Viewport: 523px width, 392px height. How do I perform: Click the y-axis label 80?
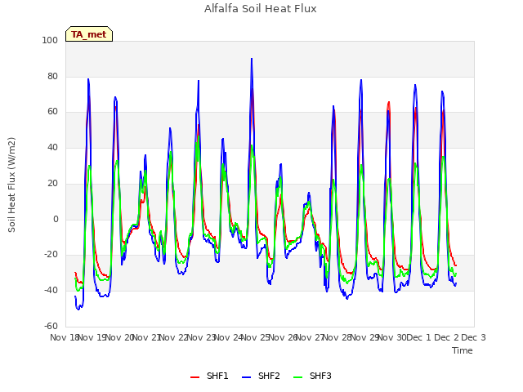pyautogui.click(x=52, y=76)
